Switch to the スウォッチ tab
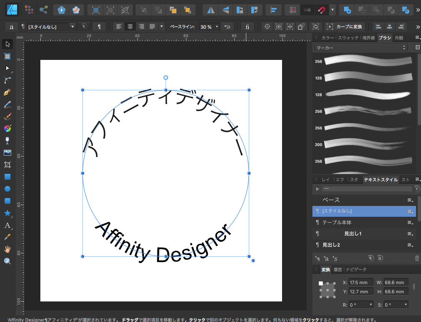The height and width of the screenshot is (322, 421). coord(349,38)
